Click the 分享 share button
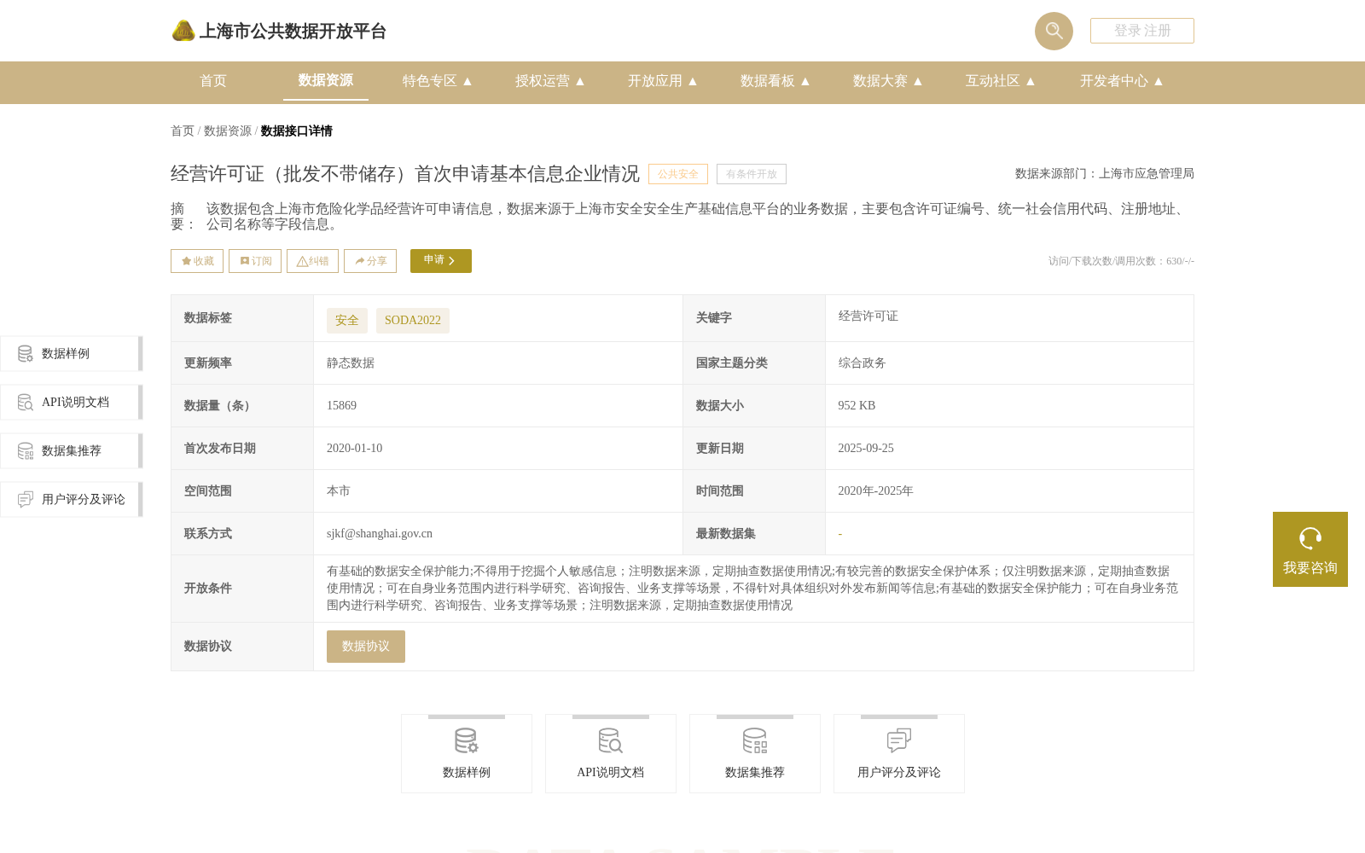 [x=370, y=261]
